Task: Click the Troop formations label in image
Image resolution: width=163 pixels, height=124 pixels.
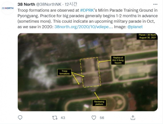Action: pyautogui.click(x=64, y=72)
